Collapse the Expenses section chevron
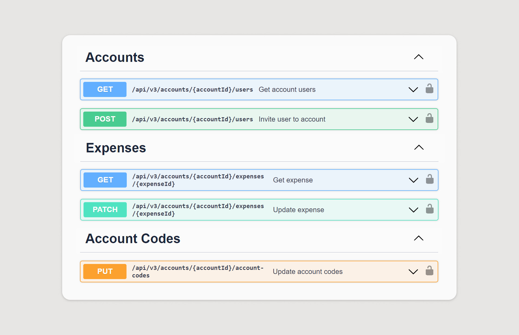 coord(419,148)
